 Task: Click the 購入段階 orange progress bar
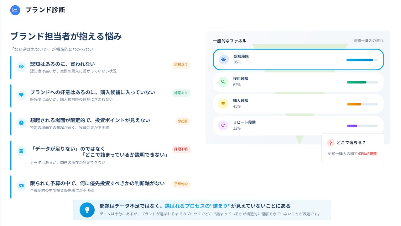click(x=362, y=104)
